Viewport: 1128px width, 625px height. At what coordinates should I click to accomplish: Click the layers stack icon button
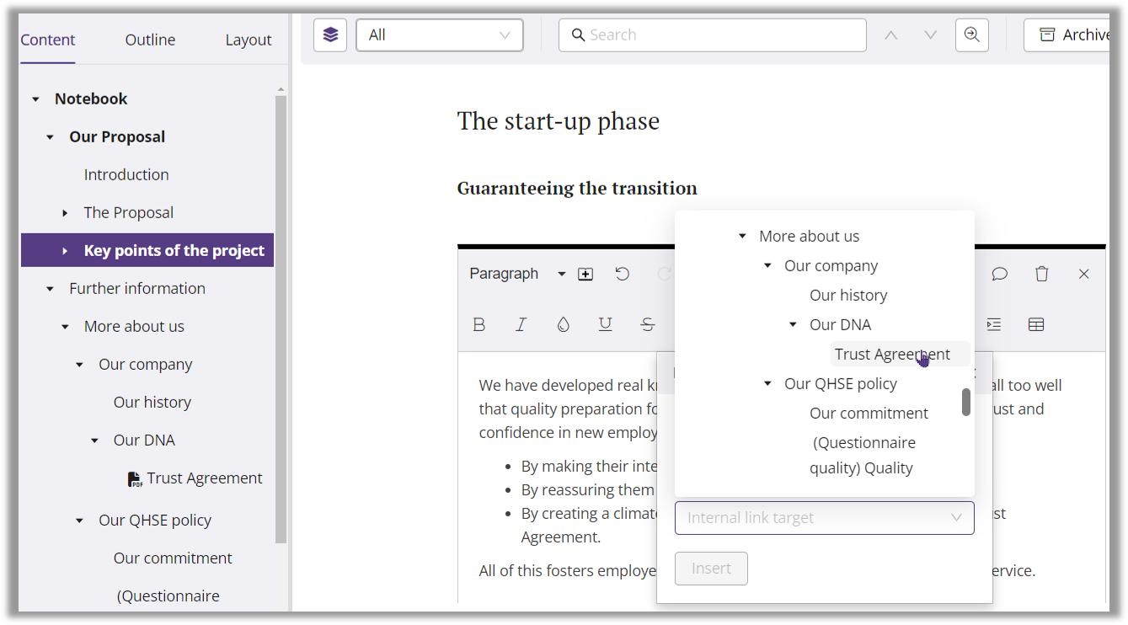coord(330,35)
